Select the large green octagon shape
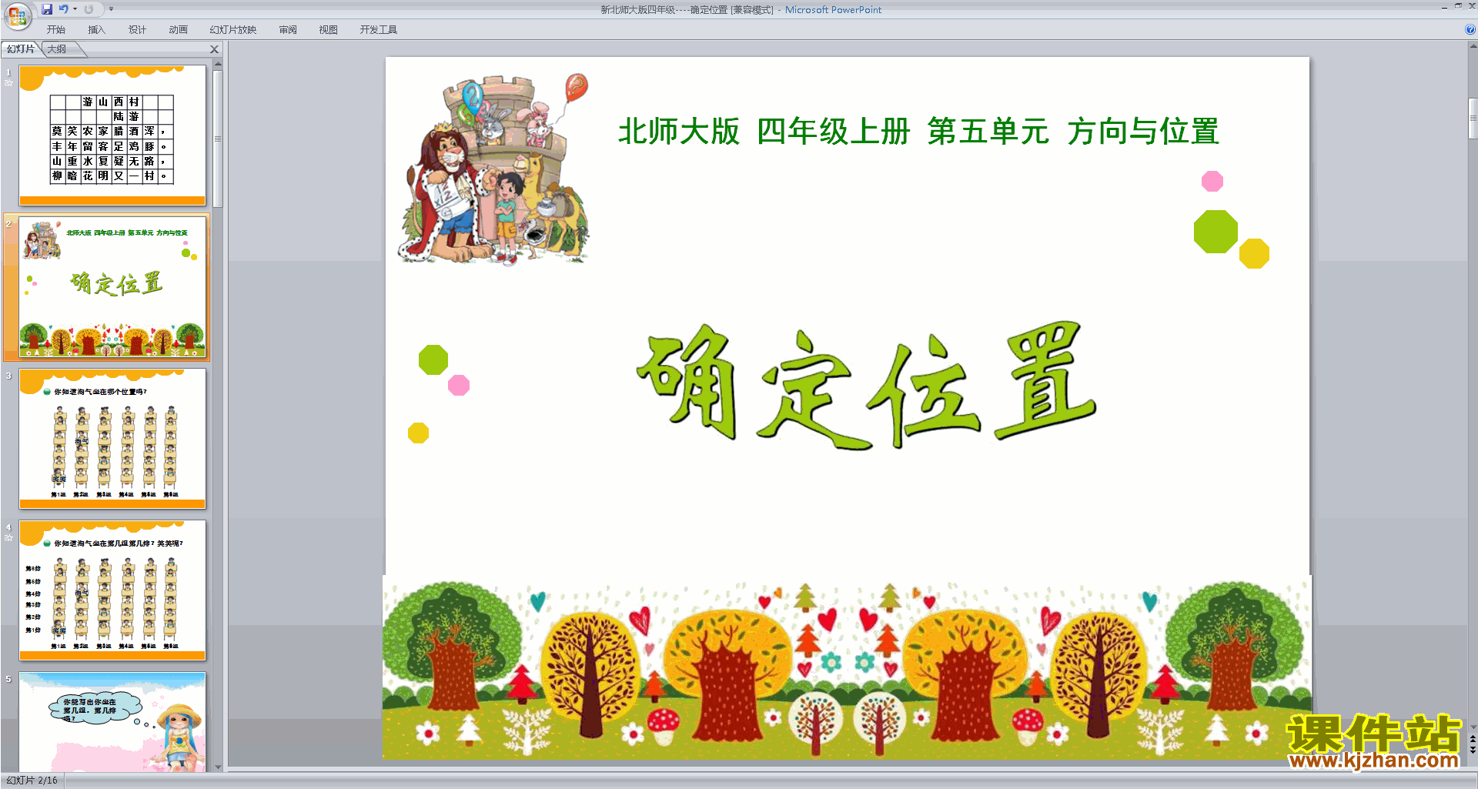 click(1216, 232)
